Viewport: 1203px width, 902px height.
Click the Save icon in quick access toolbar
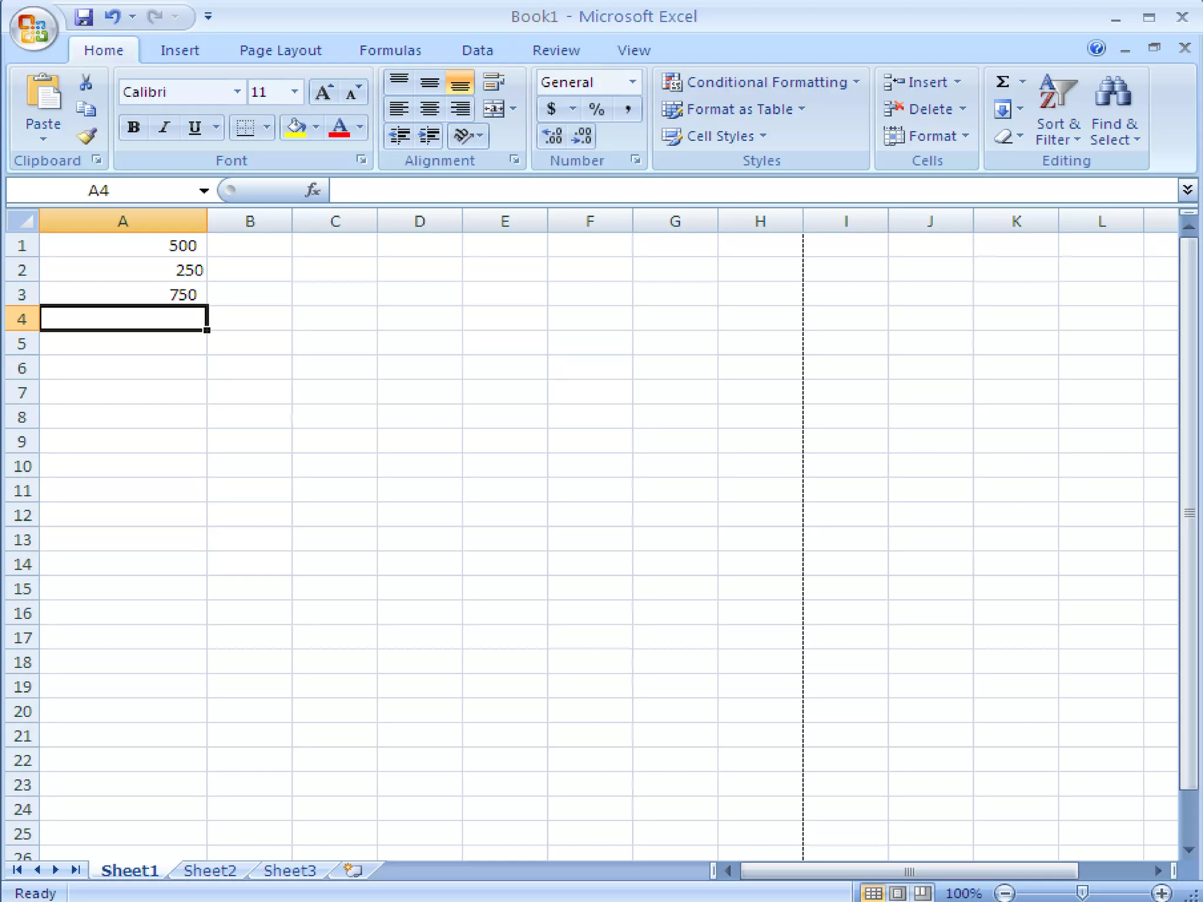84,17
